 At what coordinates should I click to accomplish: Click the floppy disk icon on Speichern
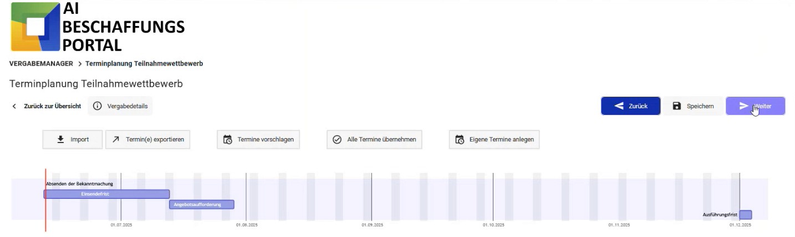click(x=677, y=106)
